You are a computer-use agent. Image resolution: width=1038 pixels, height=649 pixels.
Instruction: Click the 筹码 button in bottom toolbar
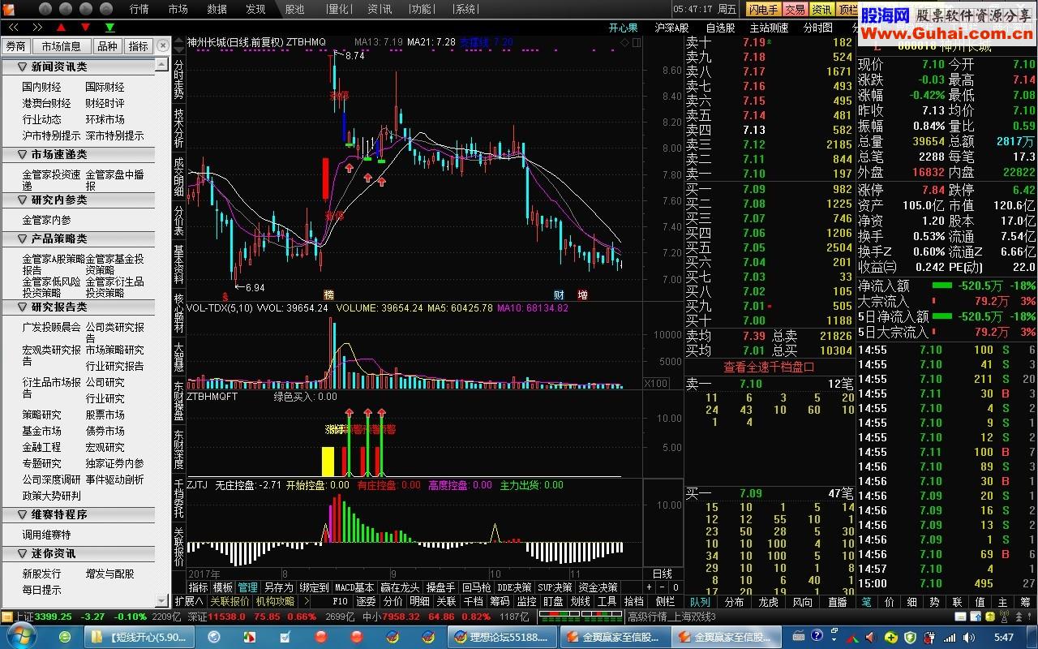pos(499,601)
